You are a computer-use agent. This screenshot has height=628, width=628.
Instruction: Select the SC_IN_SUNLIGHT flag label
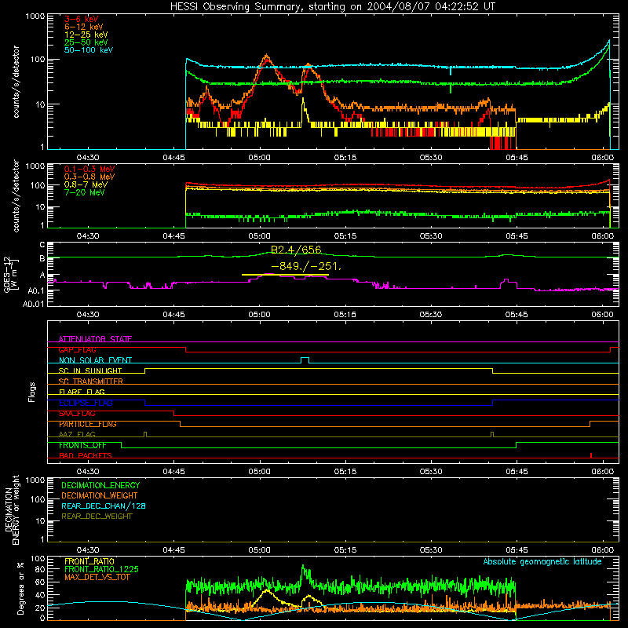(x=90, y=371)
